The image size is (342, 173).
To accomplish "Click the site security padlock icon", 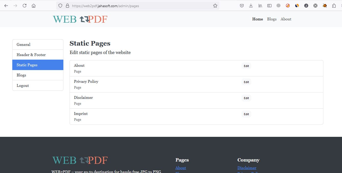I will click(x=67, y=6).
